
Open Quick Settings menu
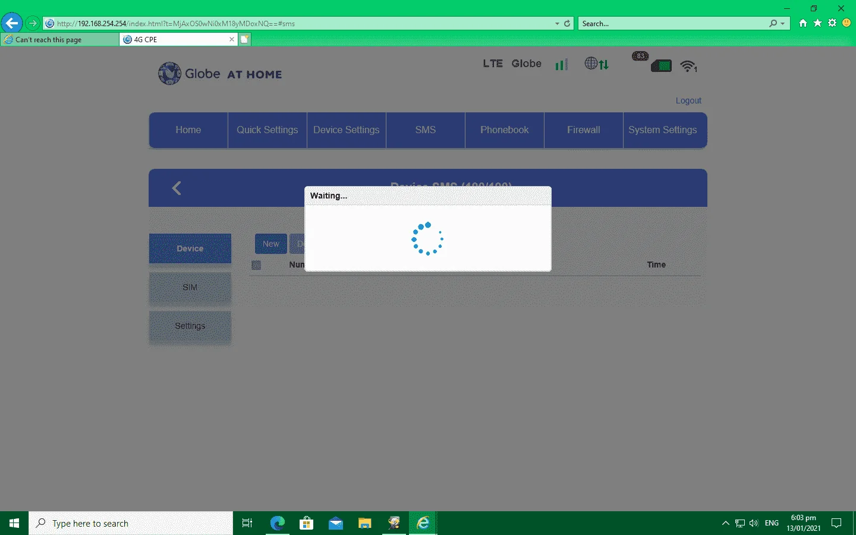pyautogui.click(x=267, y=130)
